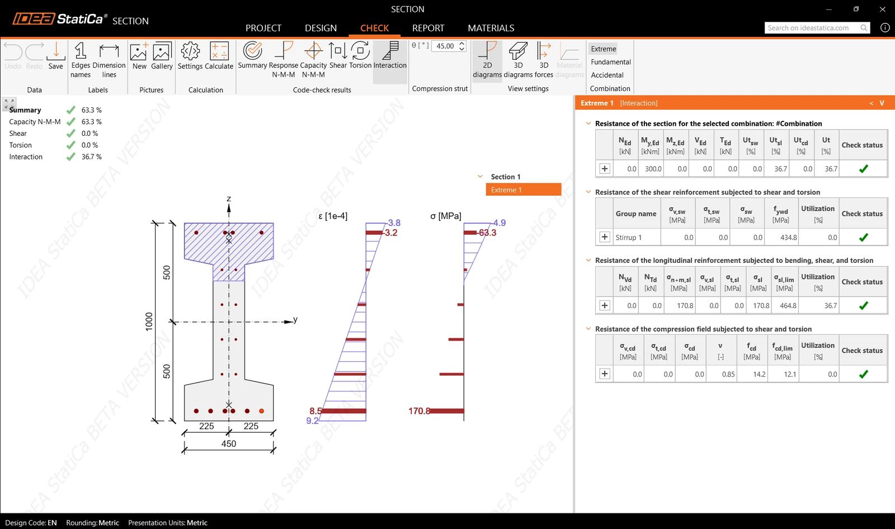Click the 464.8 σsl,lim value cell
Screen dimensions: 895x529
tap(785, 305)
